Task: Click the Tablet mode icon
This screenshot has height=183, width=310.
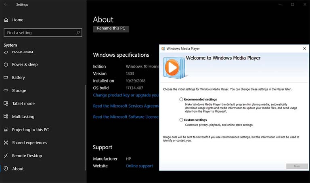Action: (x=6, y=103)
